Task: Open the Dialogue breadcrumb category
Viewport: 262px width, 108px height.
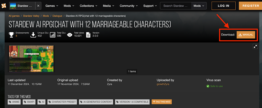Action: coord(57,16)
